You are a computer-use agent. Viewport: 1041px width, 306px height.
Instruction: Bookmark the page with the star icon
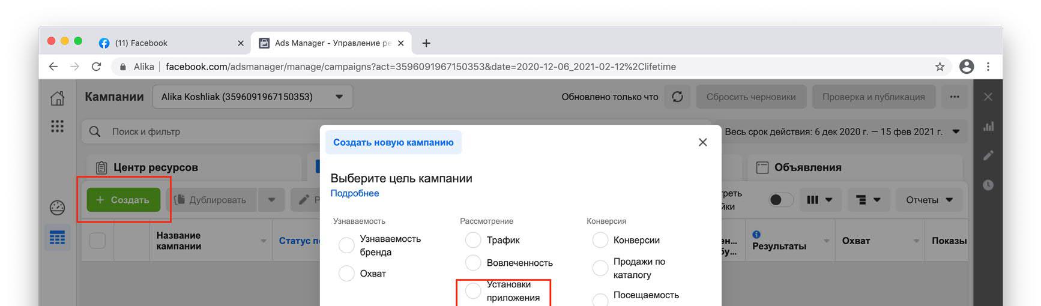click(x=940, y=67)
